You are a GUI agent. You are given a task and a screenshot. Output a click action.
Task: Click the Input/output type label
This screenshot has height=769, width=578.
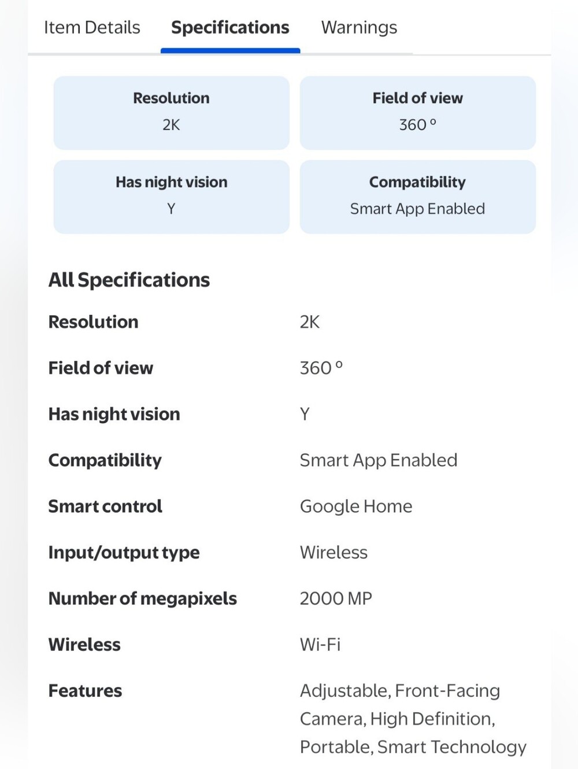124,553
